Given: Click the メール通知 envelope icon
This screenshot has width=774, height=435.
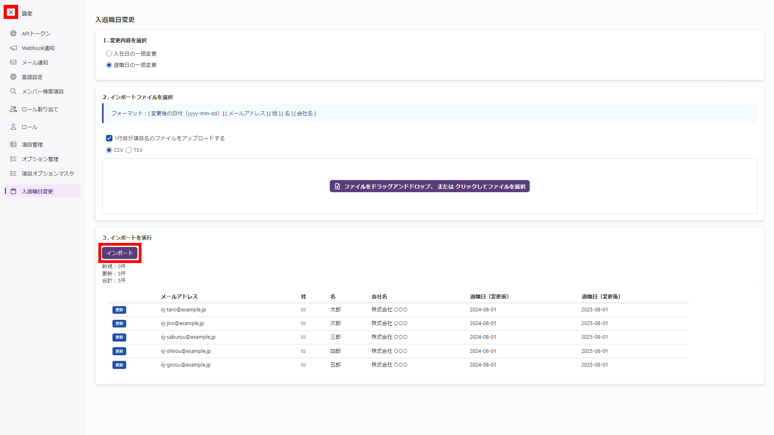Looking at the screenshot, I should pyautogui.click(x=13, y=62).
